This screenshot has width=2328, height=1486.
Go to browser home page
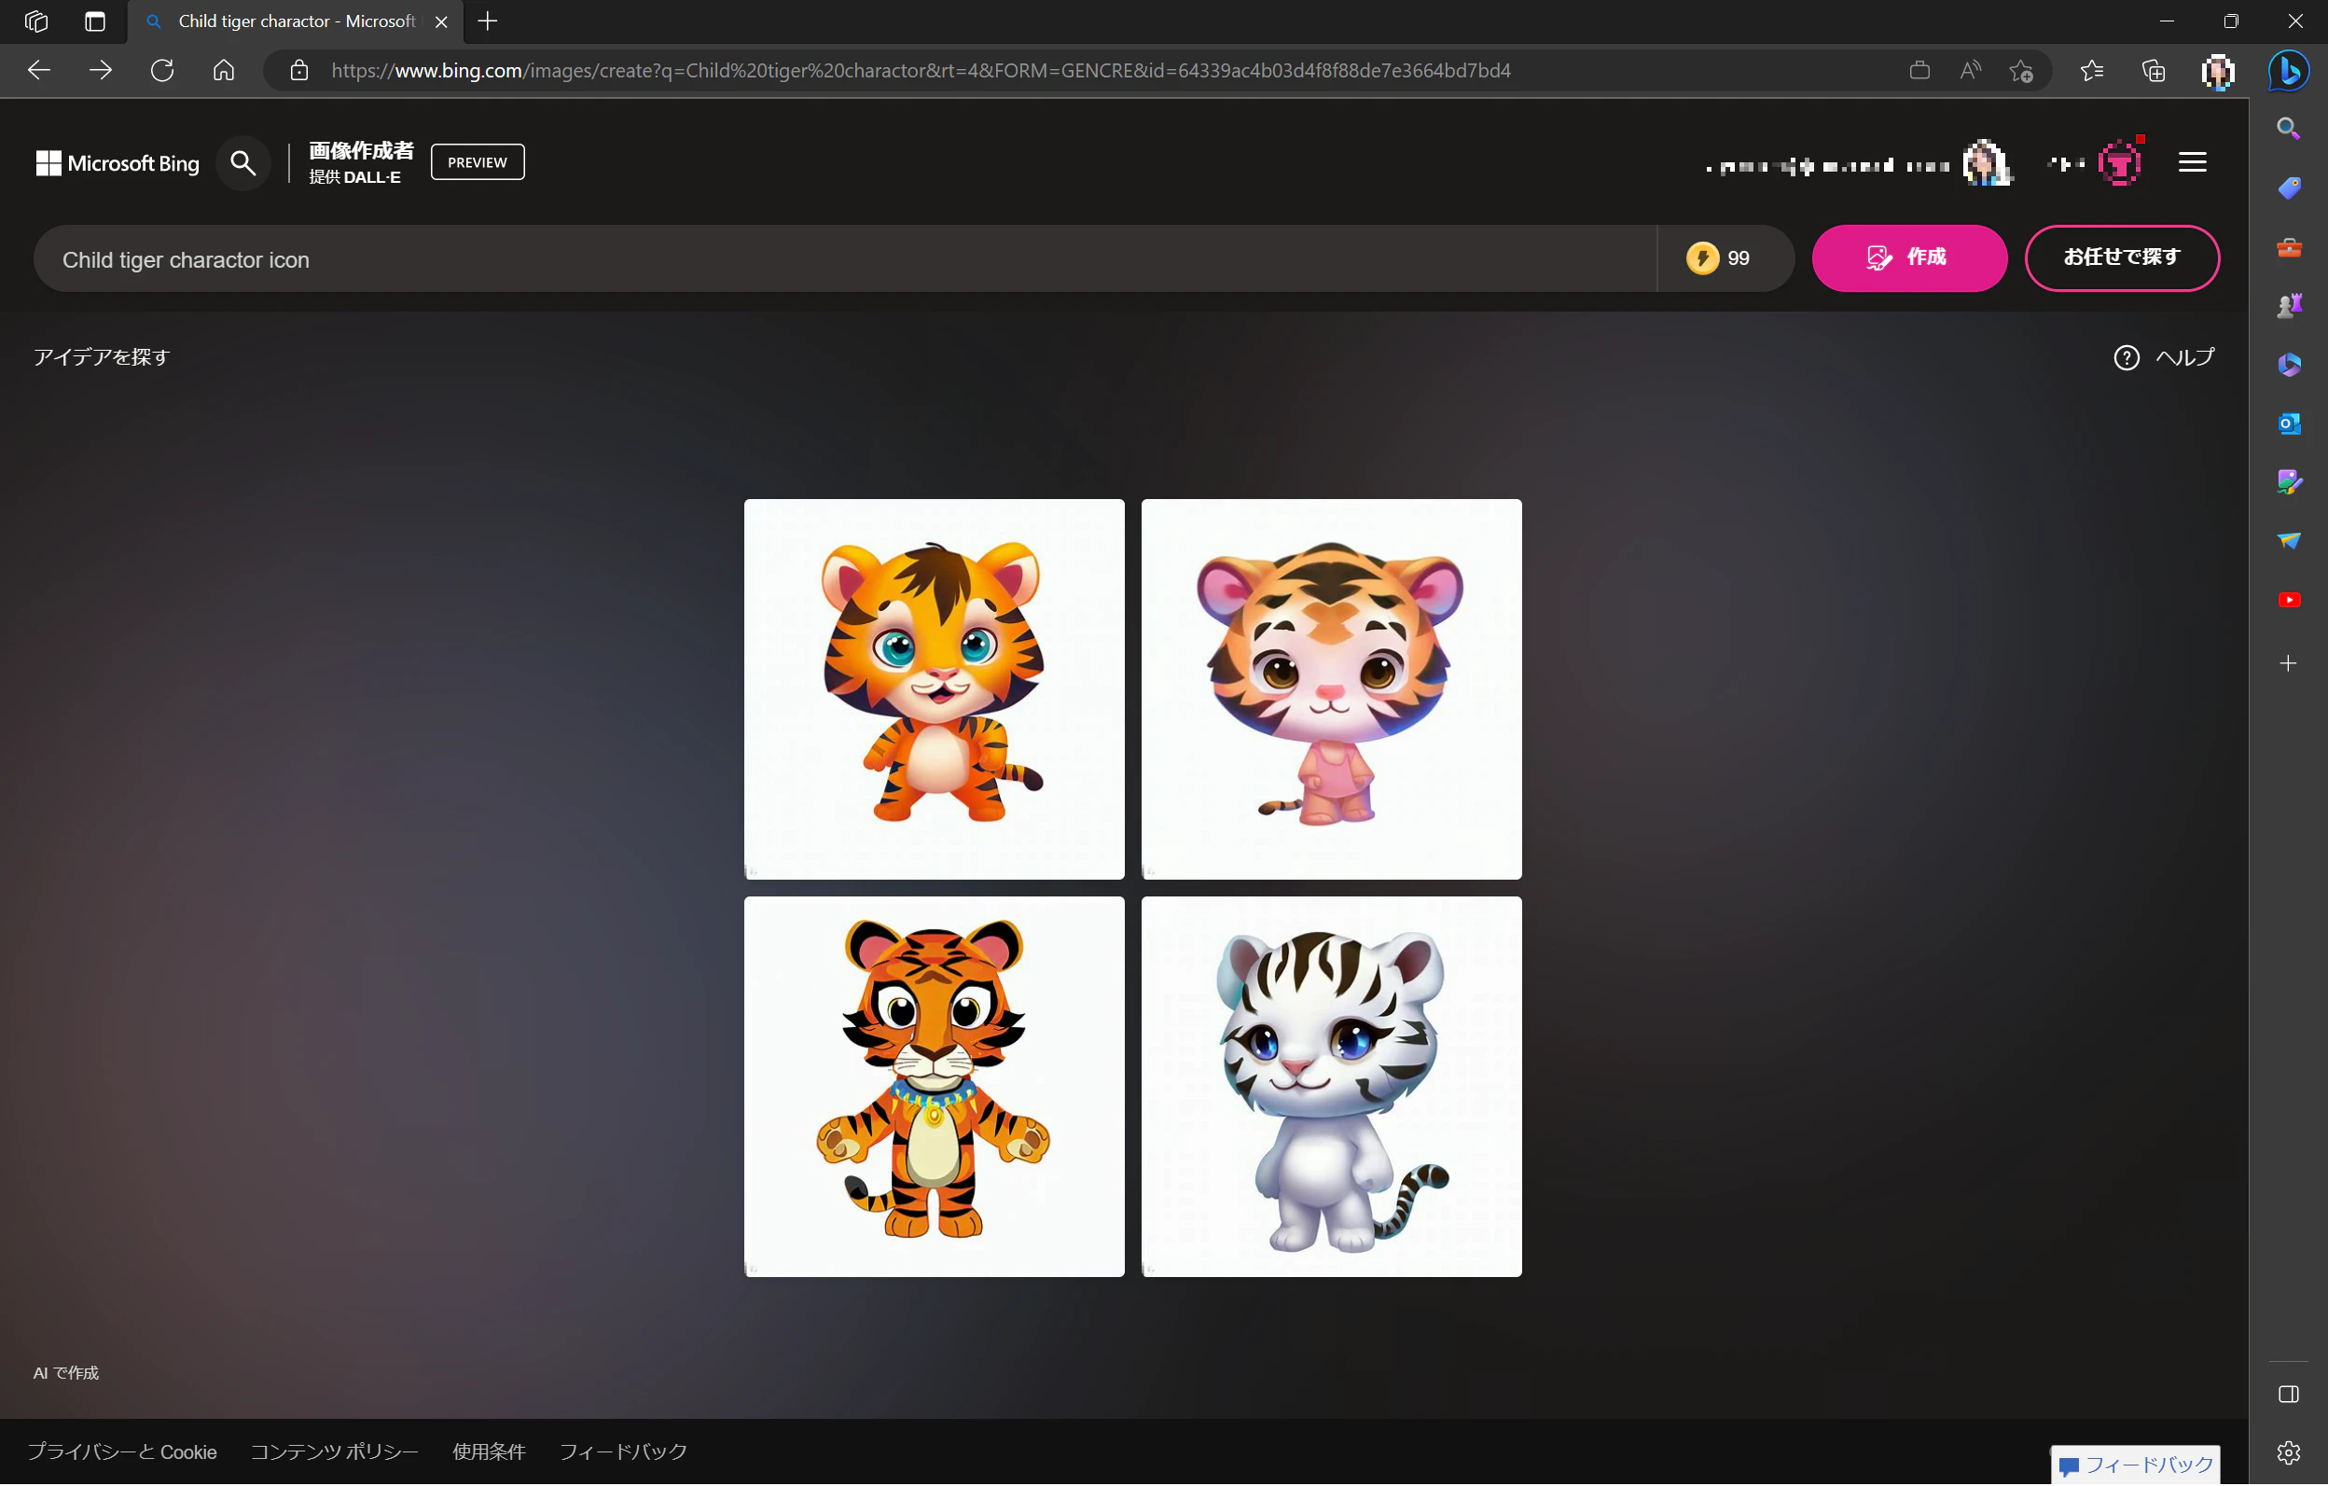223,71
